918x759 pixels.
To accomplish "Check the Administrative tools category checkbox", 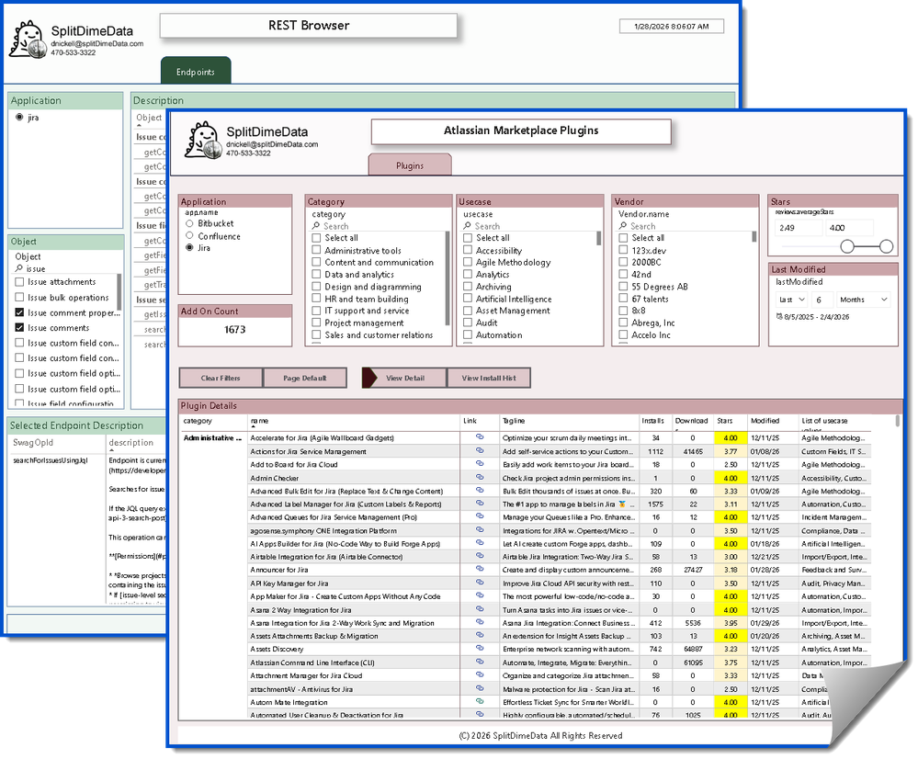I will click(x=316, y=251).
